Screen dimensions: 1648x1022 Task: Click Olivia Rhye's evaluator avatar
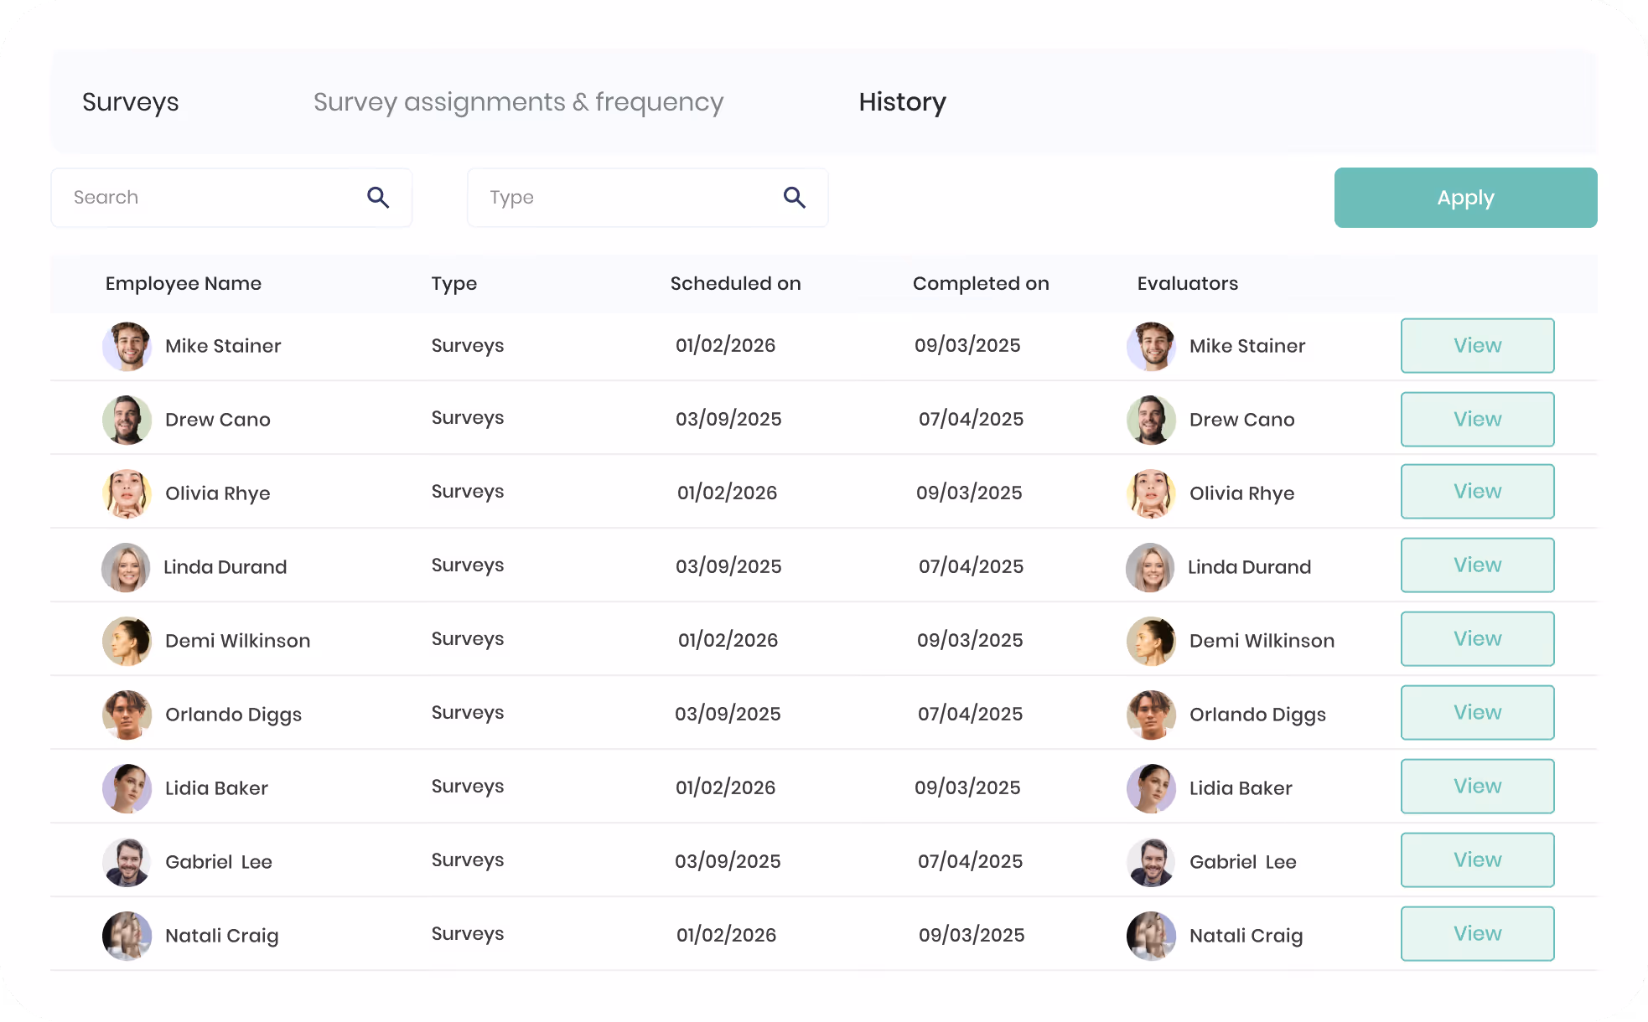(1151, 493)
